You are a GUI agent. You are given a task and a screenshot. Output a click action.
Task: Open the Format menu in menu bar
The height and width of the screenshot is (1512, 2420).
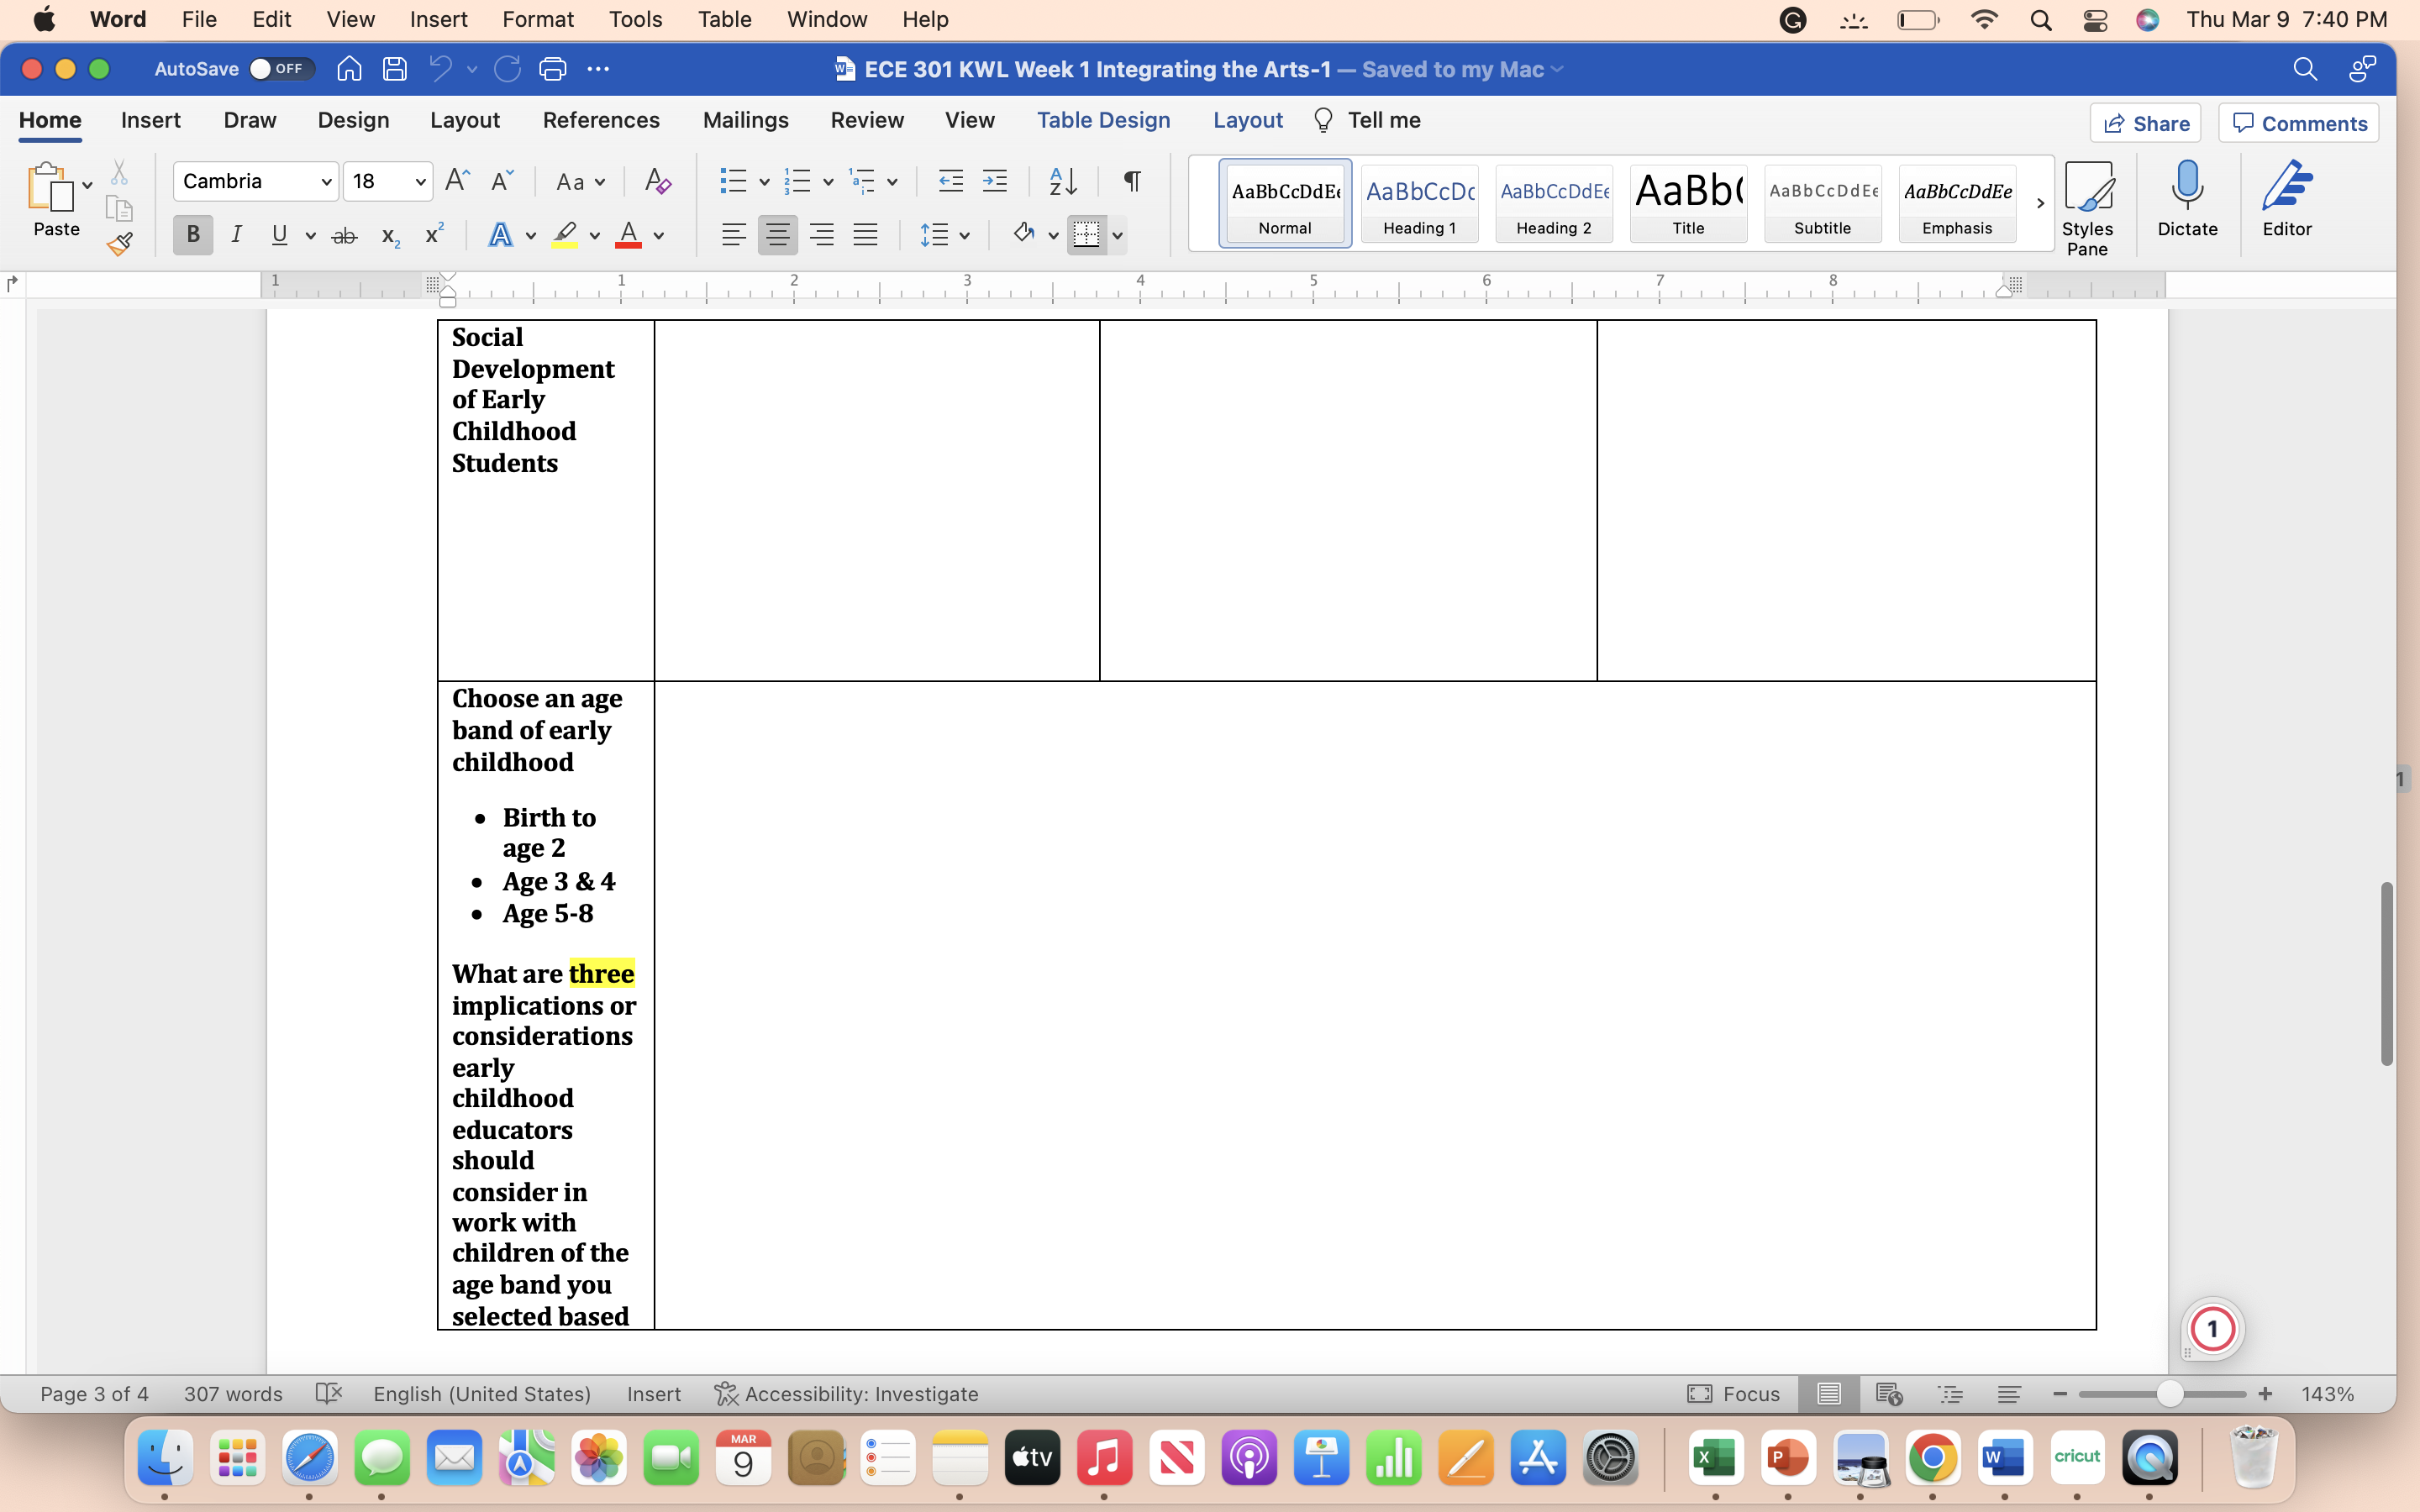click(537, 19)
